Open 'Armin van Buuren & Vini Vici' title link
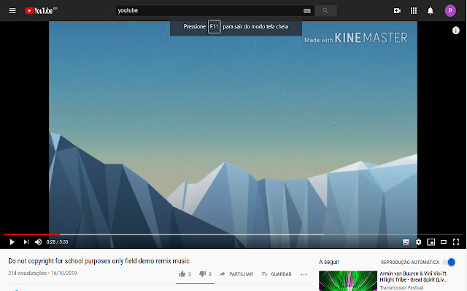This screenshot has height=291, width=467. click(x=414, y=276)
